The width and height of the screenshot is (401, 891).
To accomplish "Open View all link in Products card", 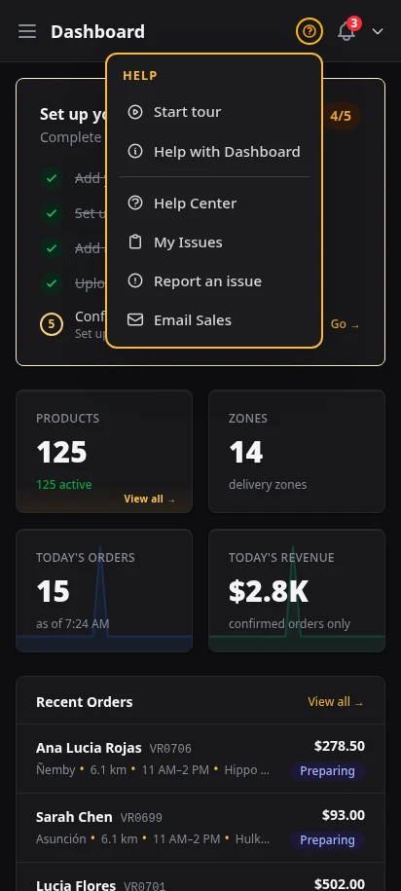I will pos(149,499).
